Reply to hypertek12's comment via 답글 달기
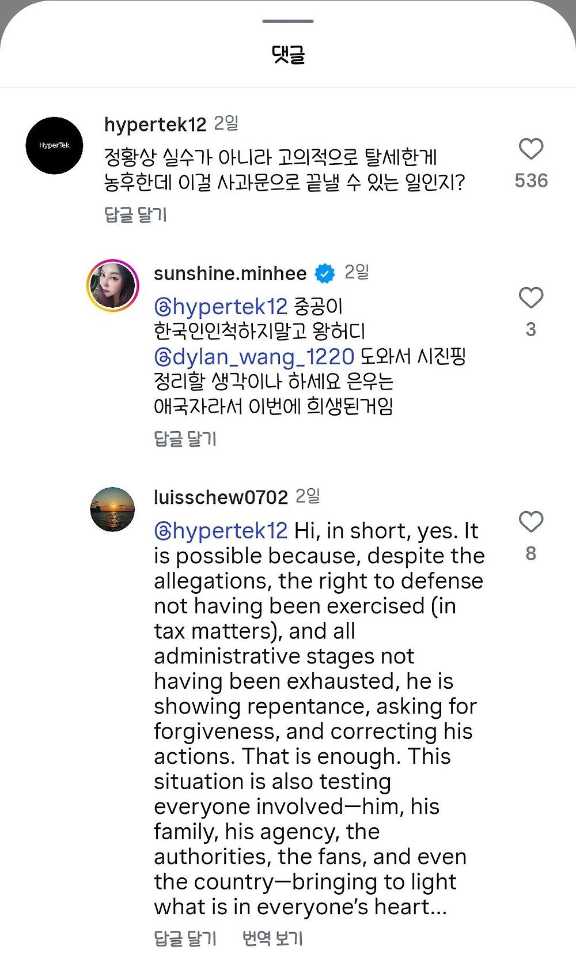The width and height of the screenshot is (576, 973). [135, 215]
